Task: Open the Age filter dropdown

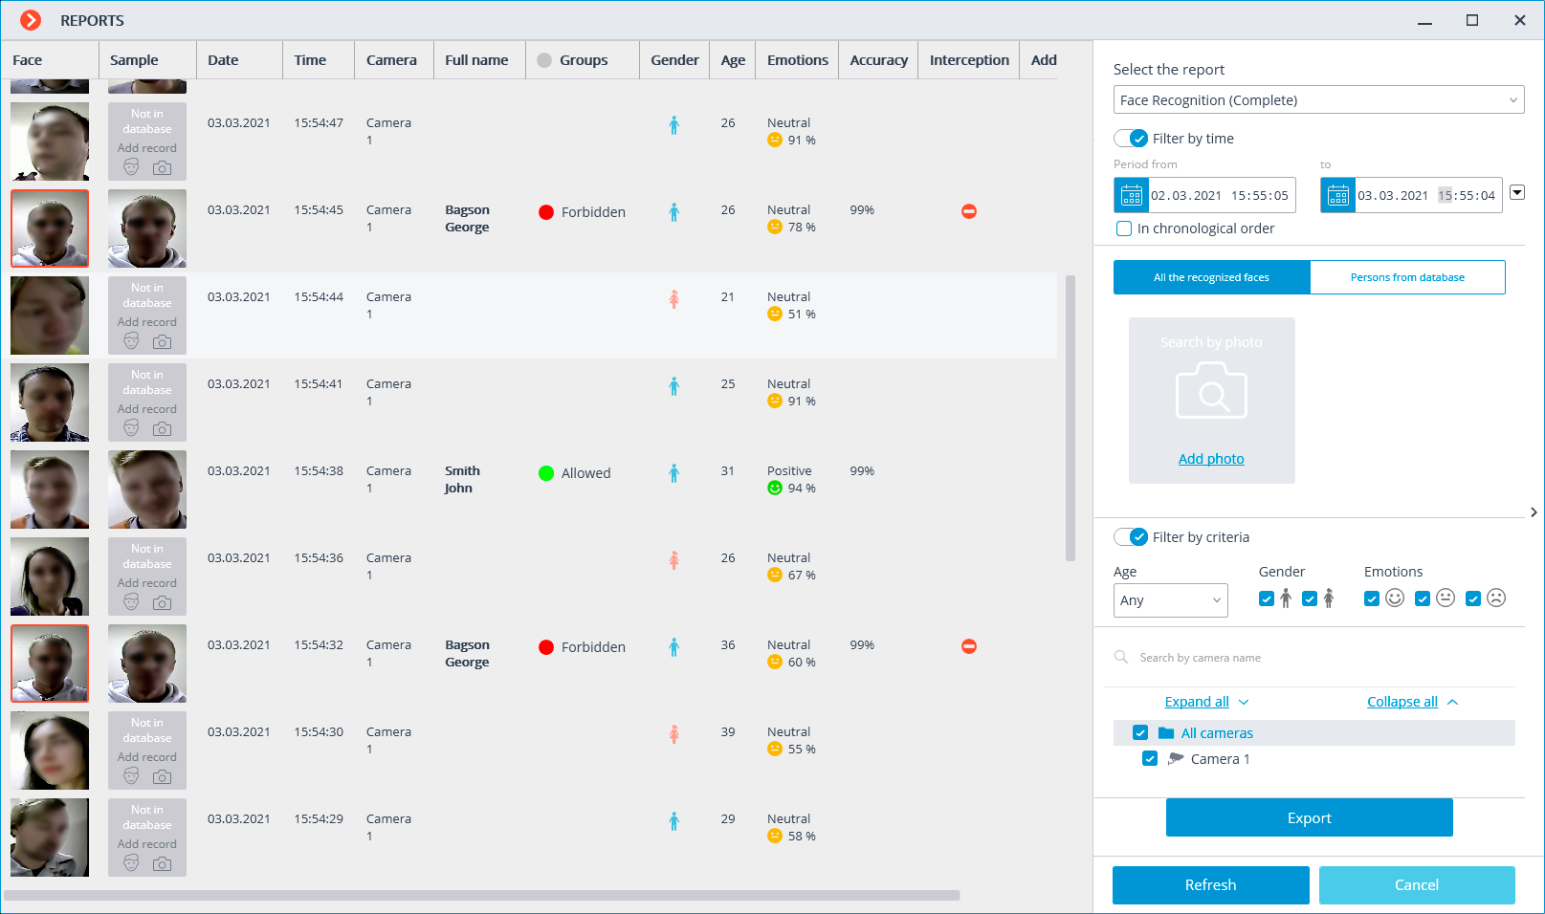Action: click(x=1170, y=600)
